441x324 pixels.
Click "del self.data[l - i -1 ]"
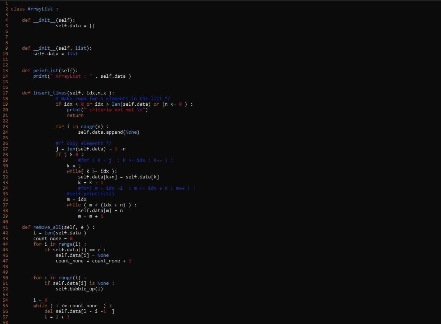[x=79, y=311]
